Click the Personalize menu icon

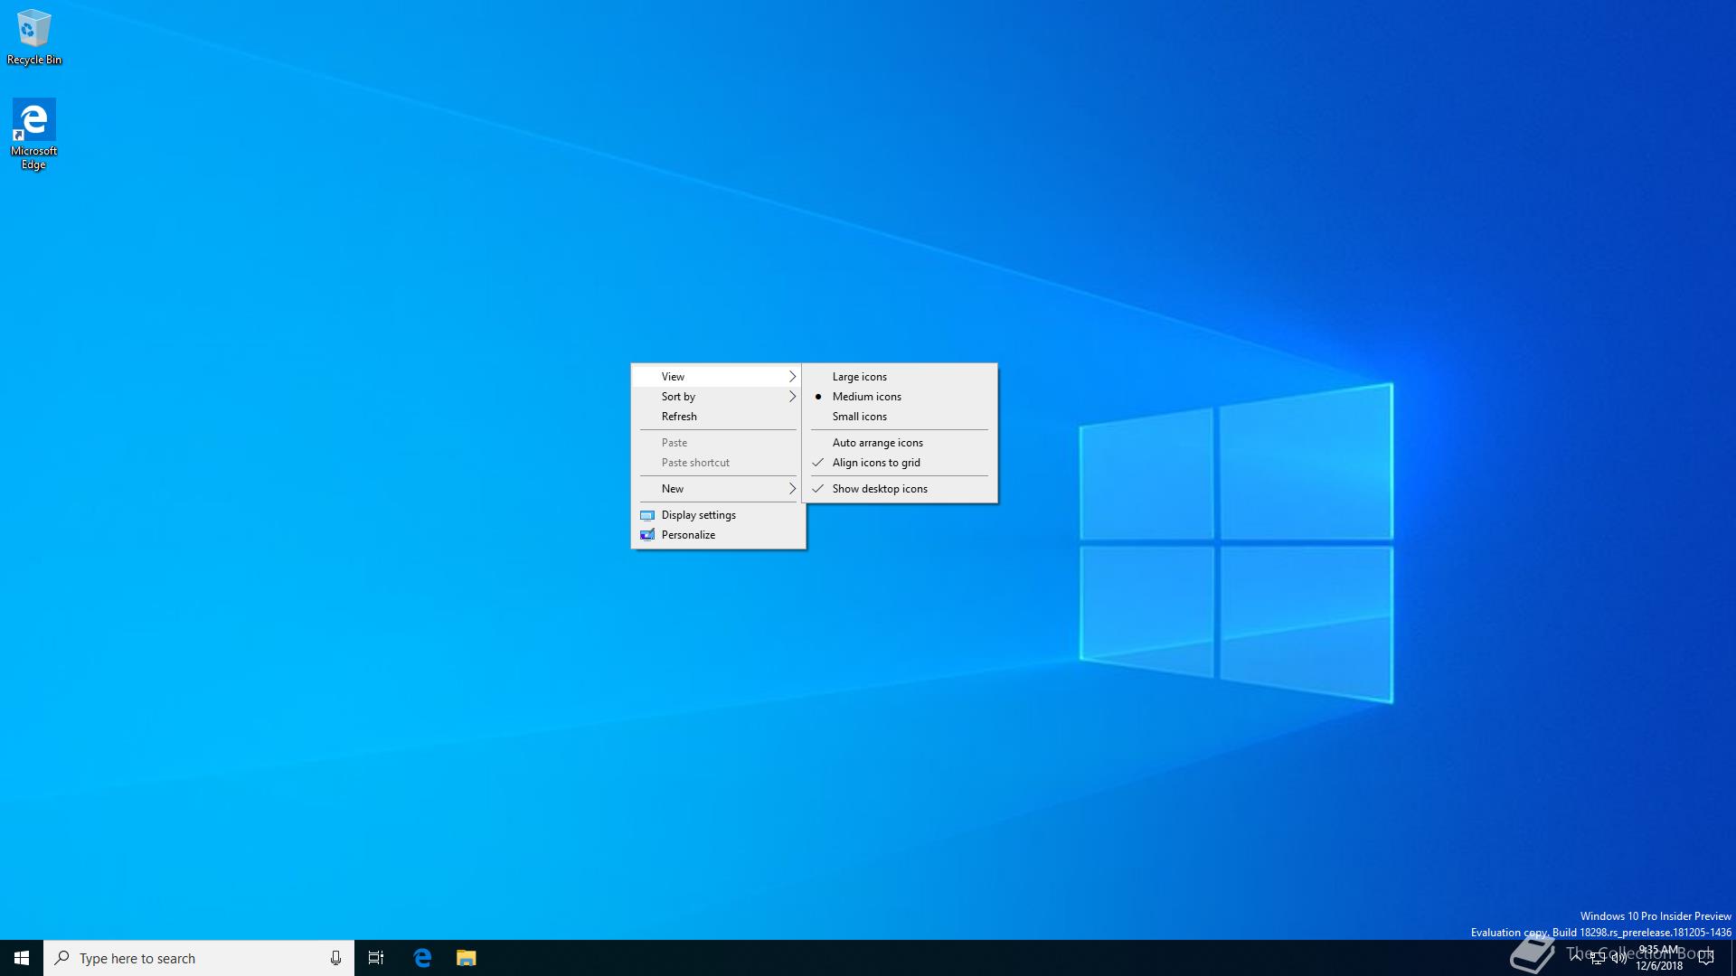coord(647,535)
